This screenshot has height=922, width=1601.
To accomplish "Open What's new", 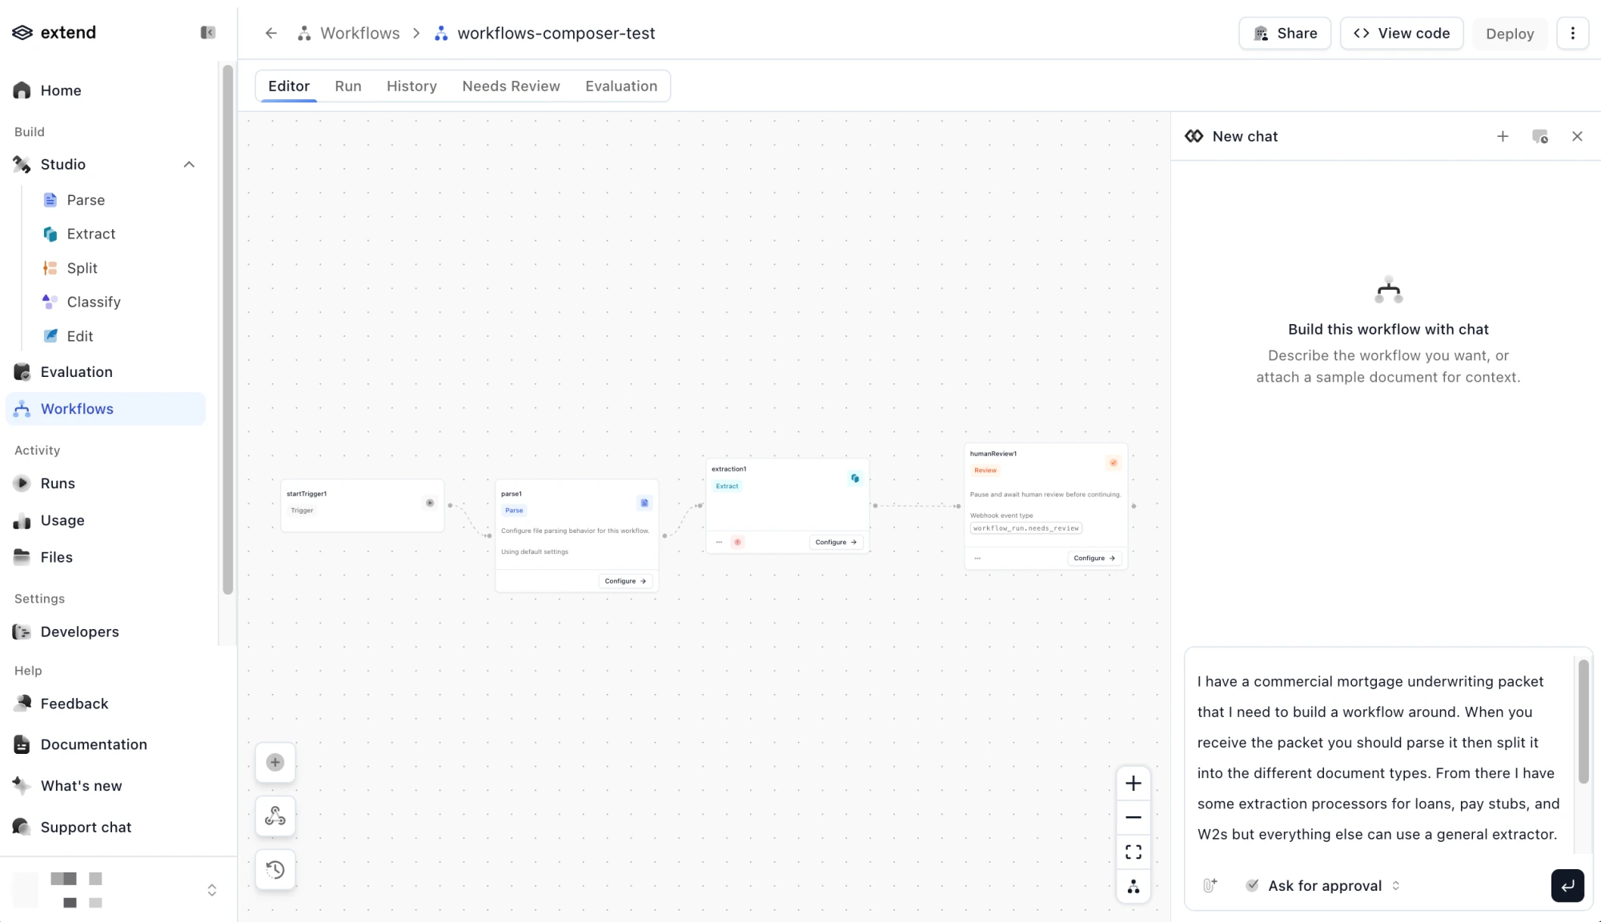I will pos(81,786).
